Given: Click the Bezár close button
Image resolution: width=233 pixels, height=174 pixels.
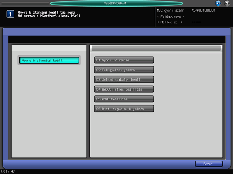Looking at the screenshot, I should pos(209,164).
